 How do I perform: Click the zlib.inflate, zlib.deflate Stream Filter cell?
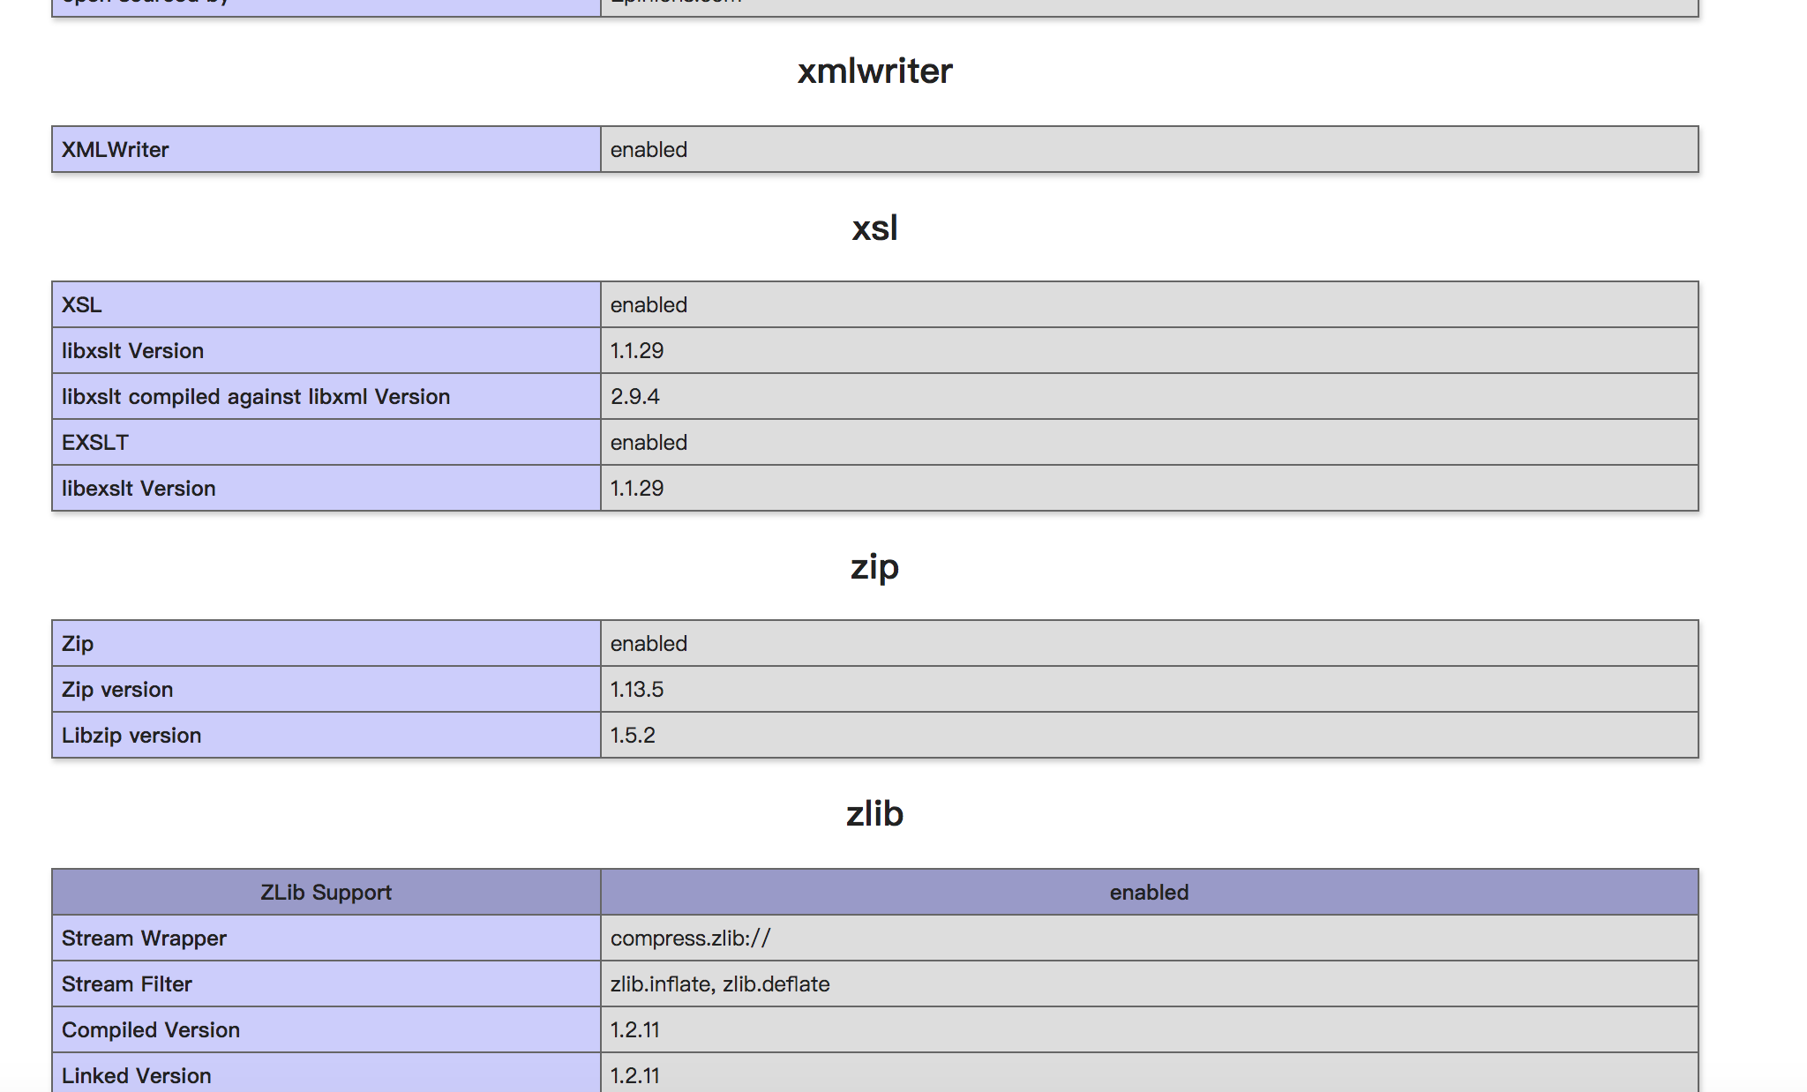[719, 984]
